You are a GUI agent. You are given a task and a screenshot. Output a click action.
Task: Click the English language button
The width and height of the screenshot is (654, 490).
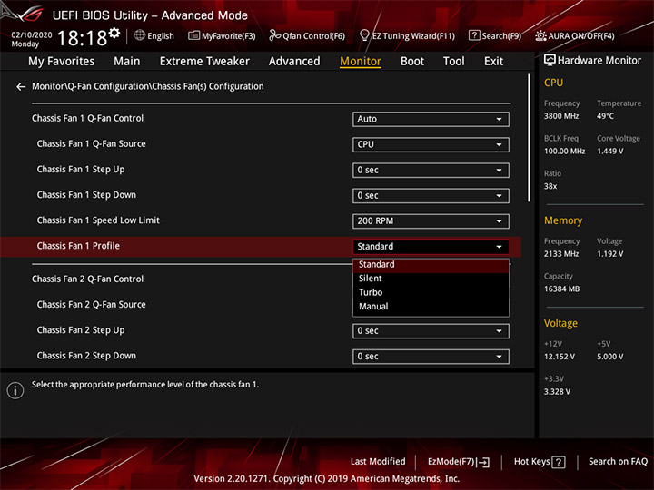(154, 35)
